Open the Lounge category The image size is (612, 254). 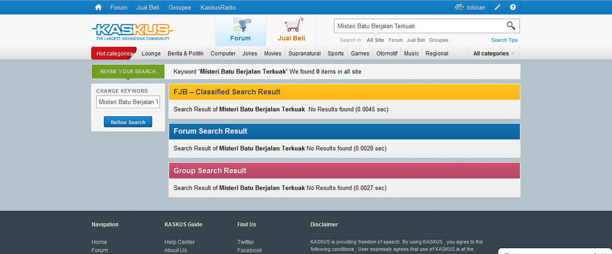[151, 53]
